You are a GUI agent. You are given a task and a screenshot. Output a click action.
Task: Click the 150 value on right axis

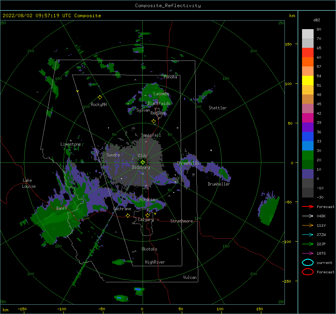coord(288,44)
